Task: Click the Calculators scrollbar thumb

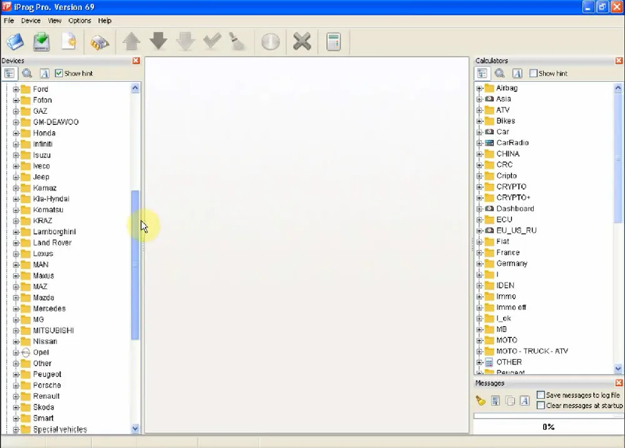Action: coord(618,158)
